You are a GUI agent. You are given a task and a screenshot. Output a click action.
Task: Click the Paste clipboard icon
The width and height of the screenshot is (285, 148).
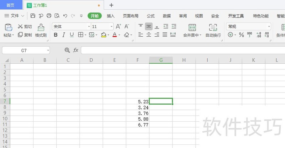(8, 27)
